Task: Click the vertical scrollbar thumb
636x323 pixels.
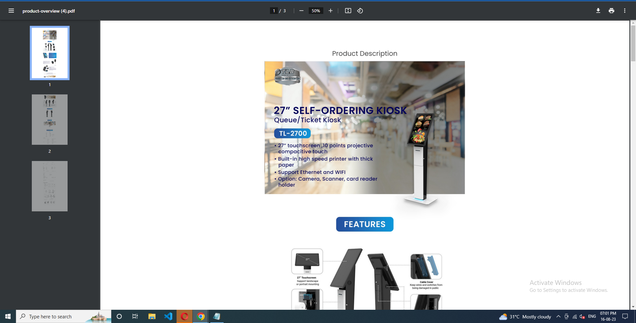Action: pos(633,43)
